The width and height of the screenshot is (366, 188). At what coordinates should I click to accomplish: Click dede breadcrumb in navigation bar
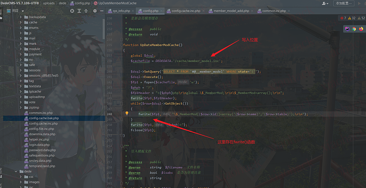(x=62, y=3)
